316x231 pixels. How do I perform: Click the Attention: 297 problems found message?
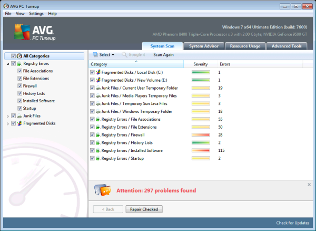(x=156, y=190)
